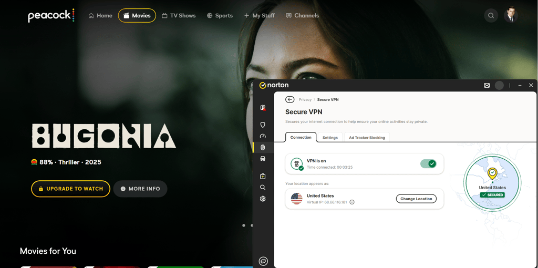
Task: Click the Privacy breadcrumb link
Action: [305, 99]
